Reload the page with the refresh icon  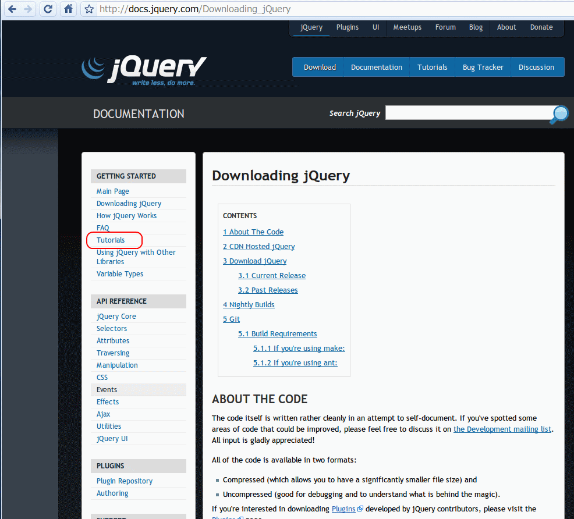[48, 9]
